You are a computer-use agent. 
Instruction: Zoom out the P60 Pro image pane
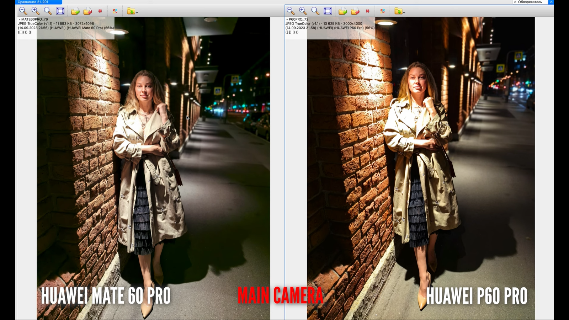tap(291, 11)
